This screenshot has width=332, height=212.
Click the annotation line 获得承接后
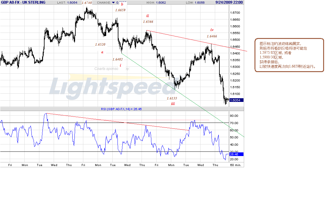tap(269, 62)
